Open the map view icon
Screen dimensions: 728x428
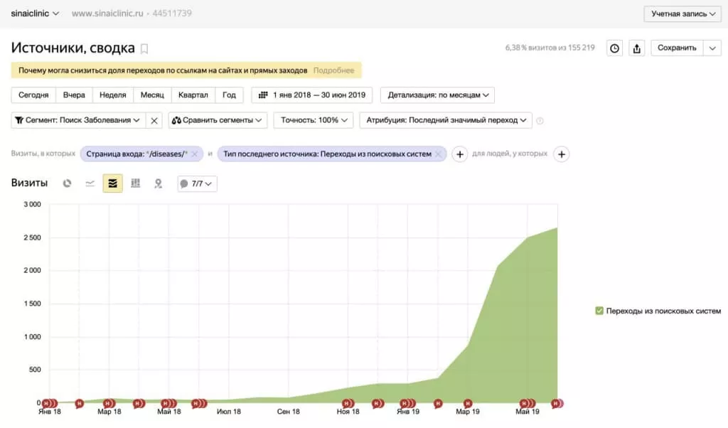(x=158, y=183)
